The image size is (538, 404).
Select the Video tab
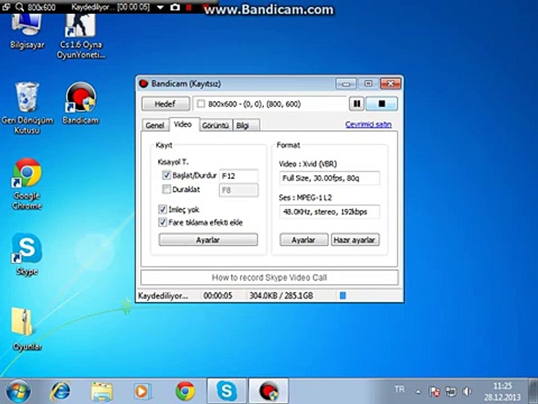[183, 125]
